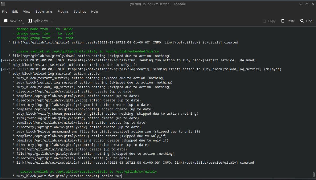The width and height of the screenshot is (316, 180).
Task: Click the Paste text label
Action: click(291, 21)
